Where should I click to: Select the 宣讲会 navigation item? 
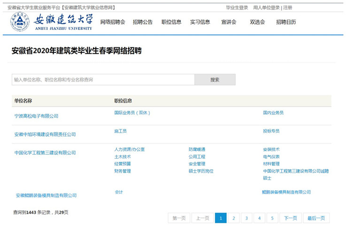(229, 22)
